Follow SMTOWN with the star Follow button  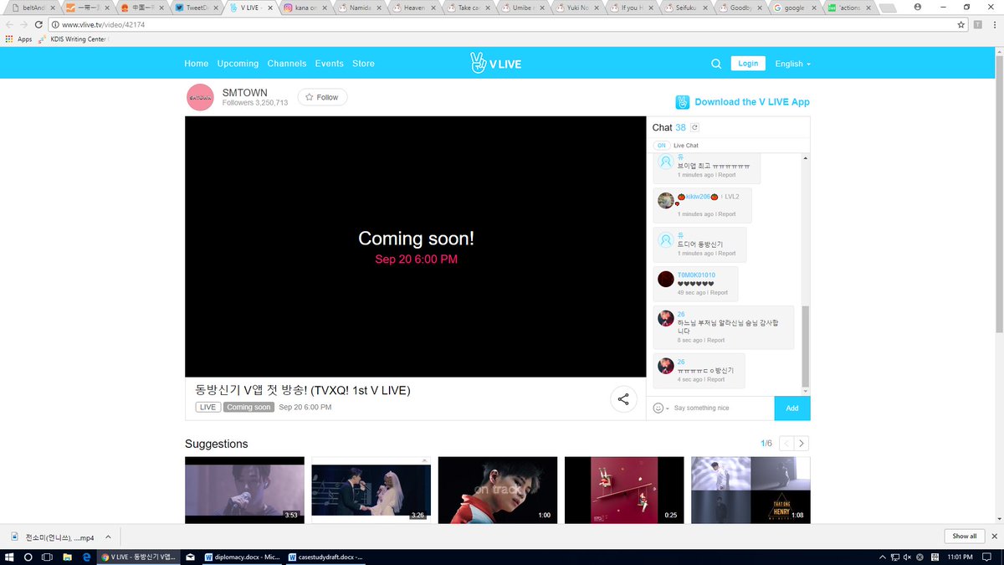point(322,97)
